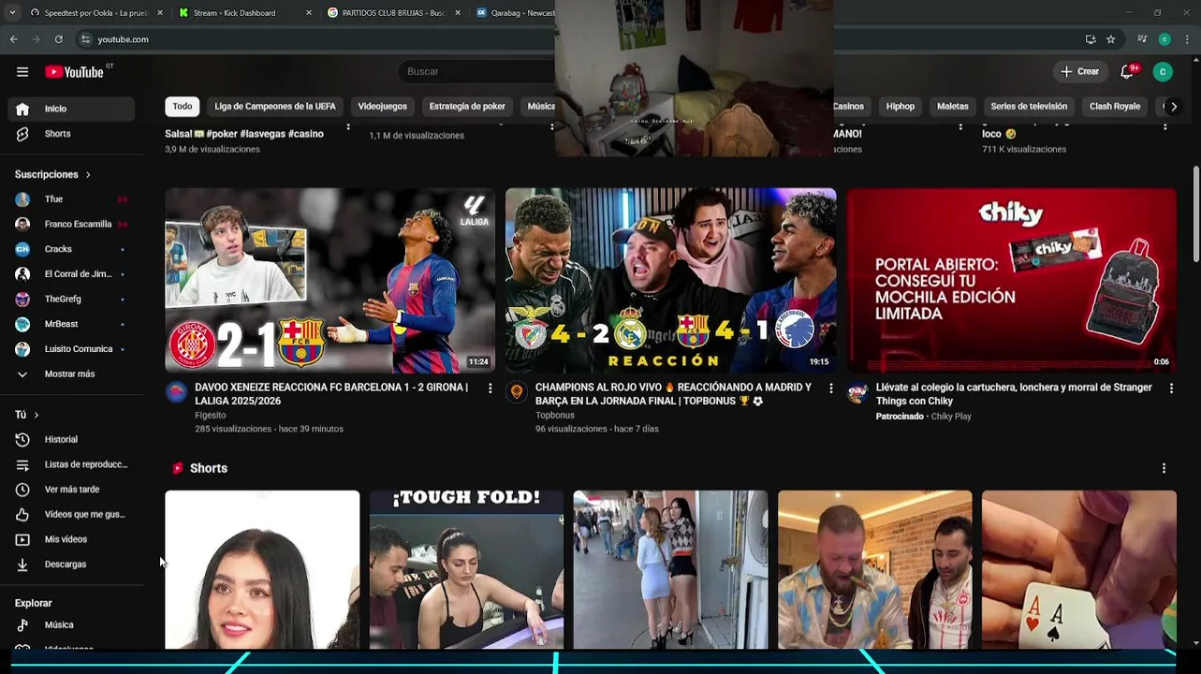Open Chiky mochila ad thumbnail
Viewport: 1201px width, 674px height.
(x=1011, y=281)
